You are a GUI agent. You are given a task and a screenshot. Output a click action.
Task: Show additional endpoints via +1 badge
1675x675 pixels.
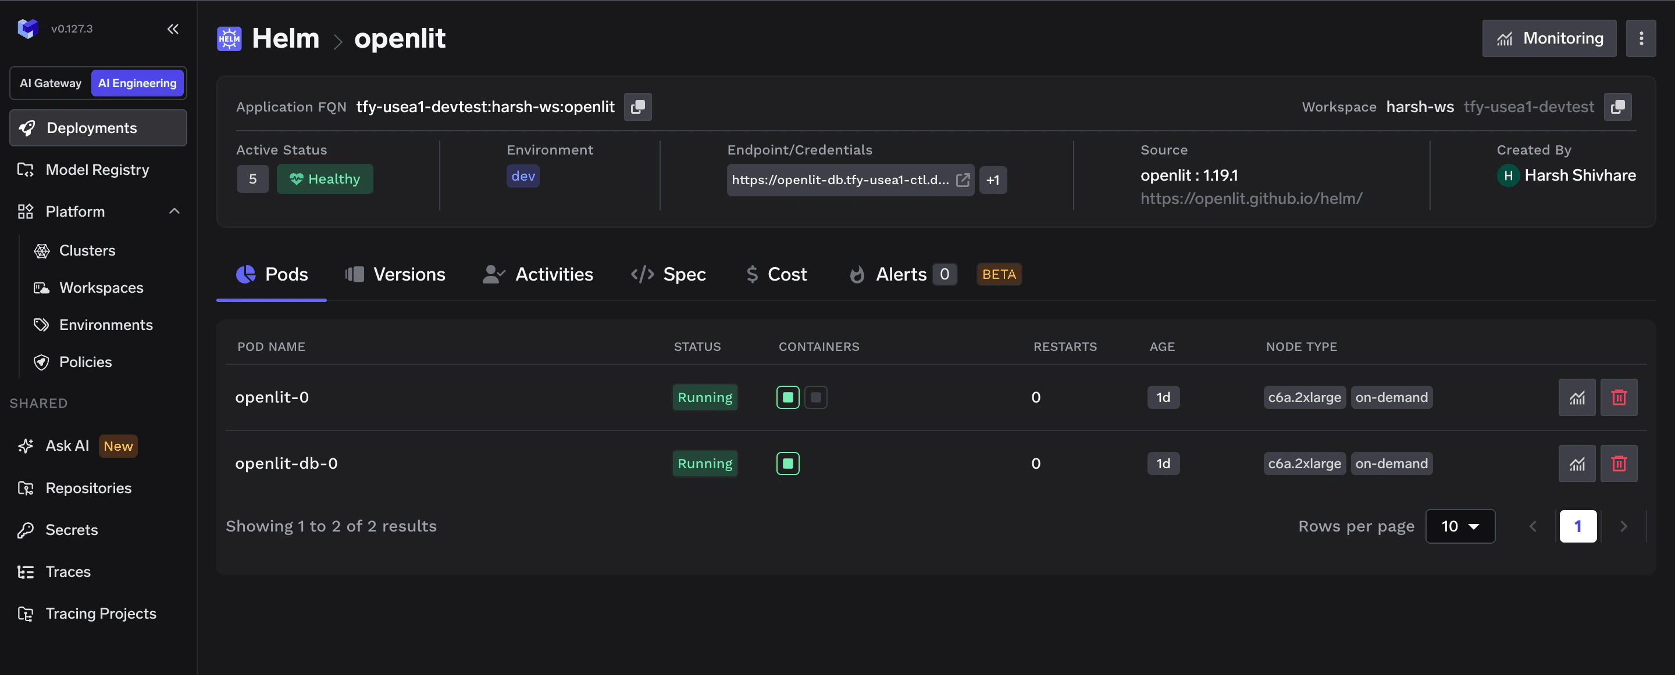992,180
